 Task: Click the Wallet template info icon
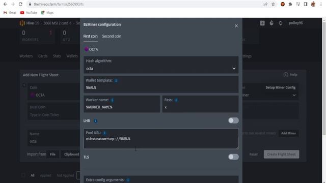point(116,80)
